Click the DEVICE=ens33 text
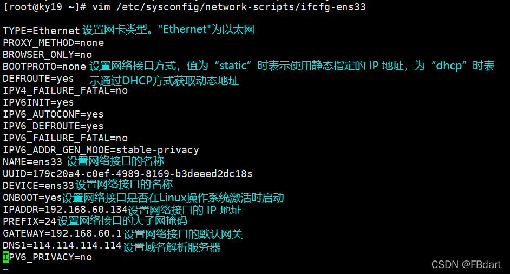Image resolution: width=510 pixels, height=274 pixels. (x=38, y=186)
